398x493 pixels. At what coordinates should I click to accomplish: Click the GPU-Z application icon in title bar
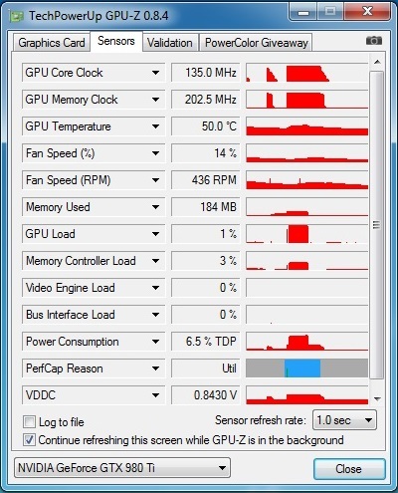[x=17, y=16]
